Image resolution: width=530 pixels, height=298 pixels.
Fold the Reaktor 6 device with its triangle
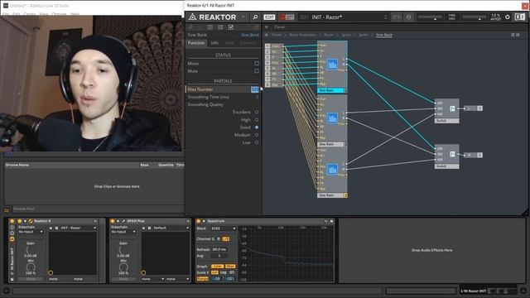click(x=25, y=221)
